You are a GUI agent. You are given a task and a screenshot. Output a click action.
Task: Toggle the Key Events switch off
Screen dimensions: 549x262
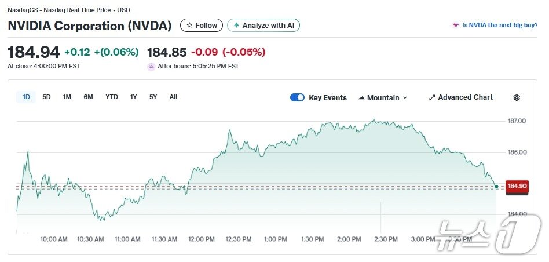click(297, 97)
